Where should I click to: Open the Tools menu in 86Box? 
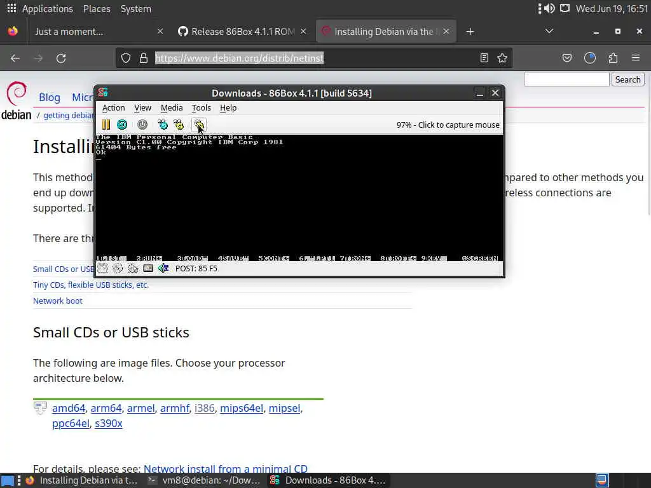(202, 108)
